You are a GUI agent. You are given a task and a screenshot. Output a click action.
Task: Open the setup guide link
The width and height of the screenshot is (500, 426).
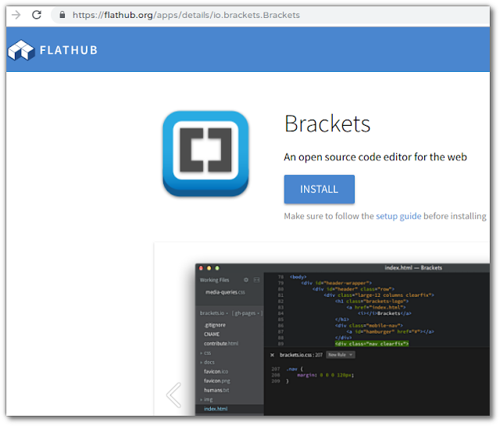pos(398,216)
